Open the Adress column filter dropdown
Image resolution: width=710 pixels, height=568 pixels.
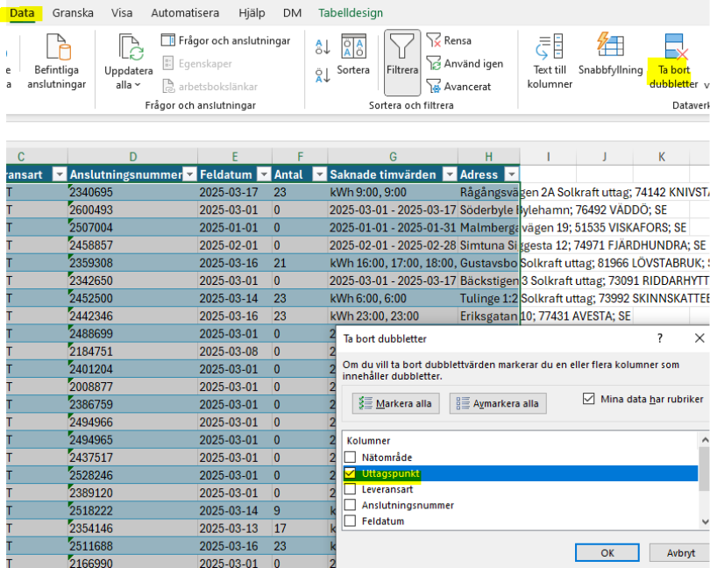[511, 174]
